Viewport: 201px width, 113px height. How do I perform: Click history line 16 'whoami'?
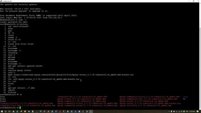(x=11, y=59)
